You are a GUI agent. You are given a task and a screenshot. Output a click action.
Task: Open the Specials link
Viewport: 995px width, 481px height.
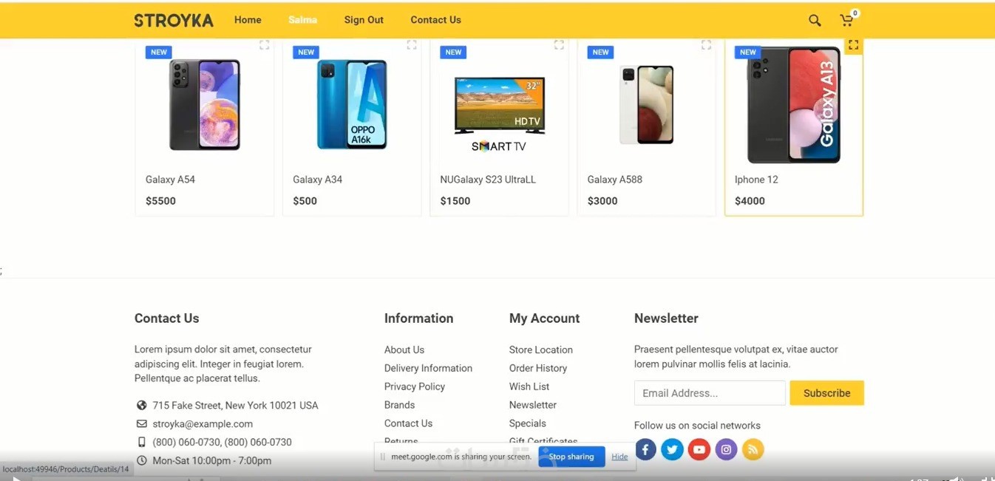[x=528, y=423]
